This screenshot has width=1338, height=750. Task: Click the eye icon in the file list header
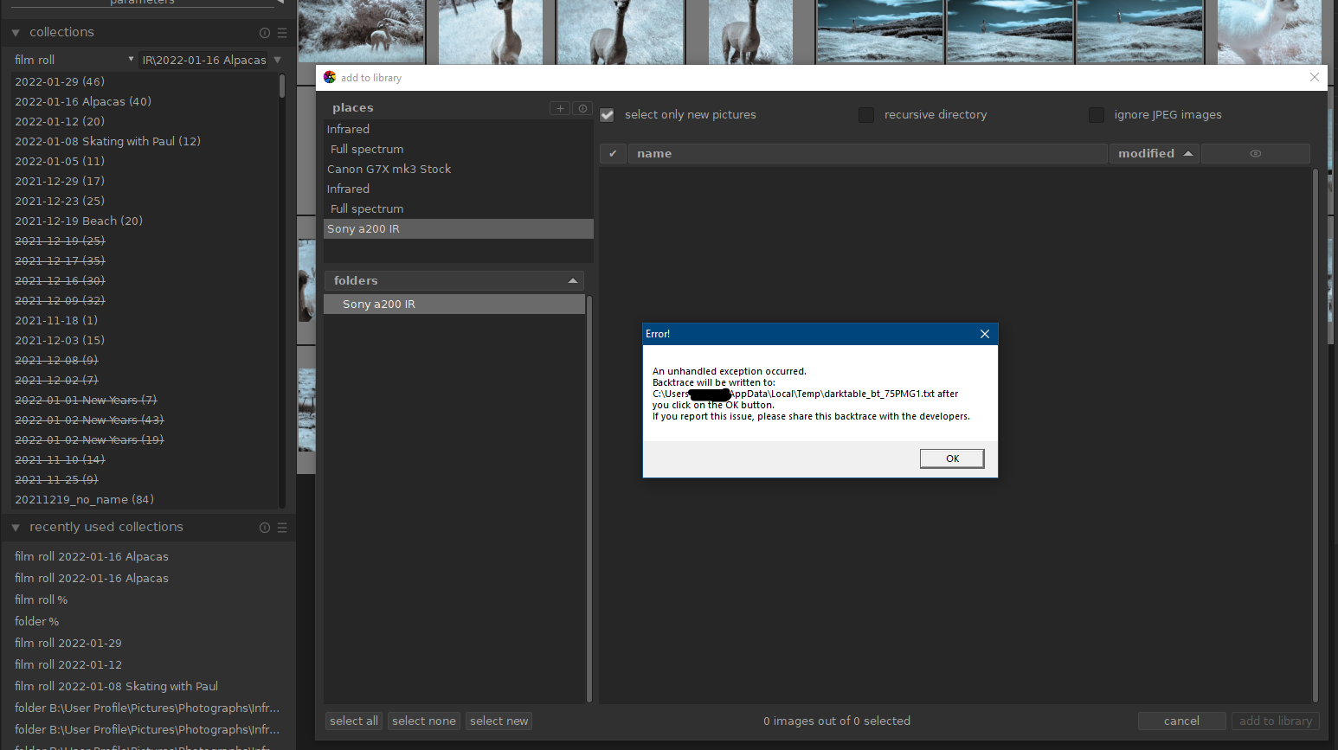click(1256, 153)
